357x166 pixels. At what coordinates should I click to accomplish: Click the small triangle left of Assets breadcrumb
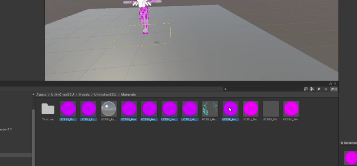[34, 94]
